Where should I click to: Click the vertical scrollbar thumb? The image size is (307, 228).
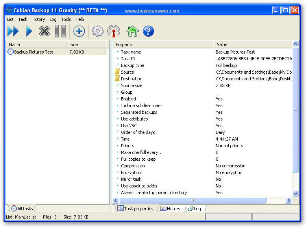[x=296, y=110]
